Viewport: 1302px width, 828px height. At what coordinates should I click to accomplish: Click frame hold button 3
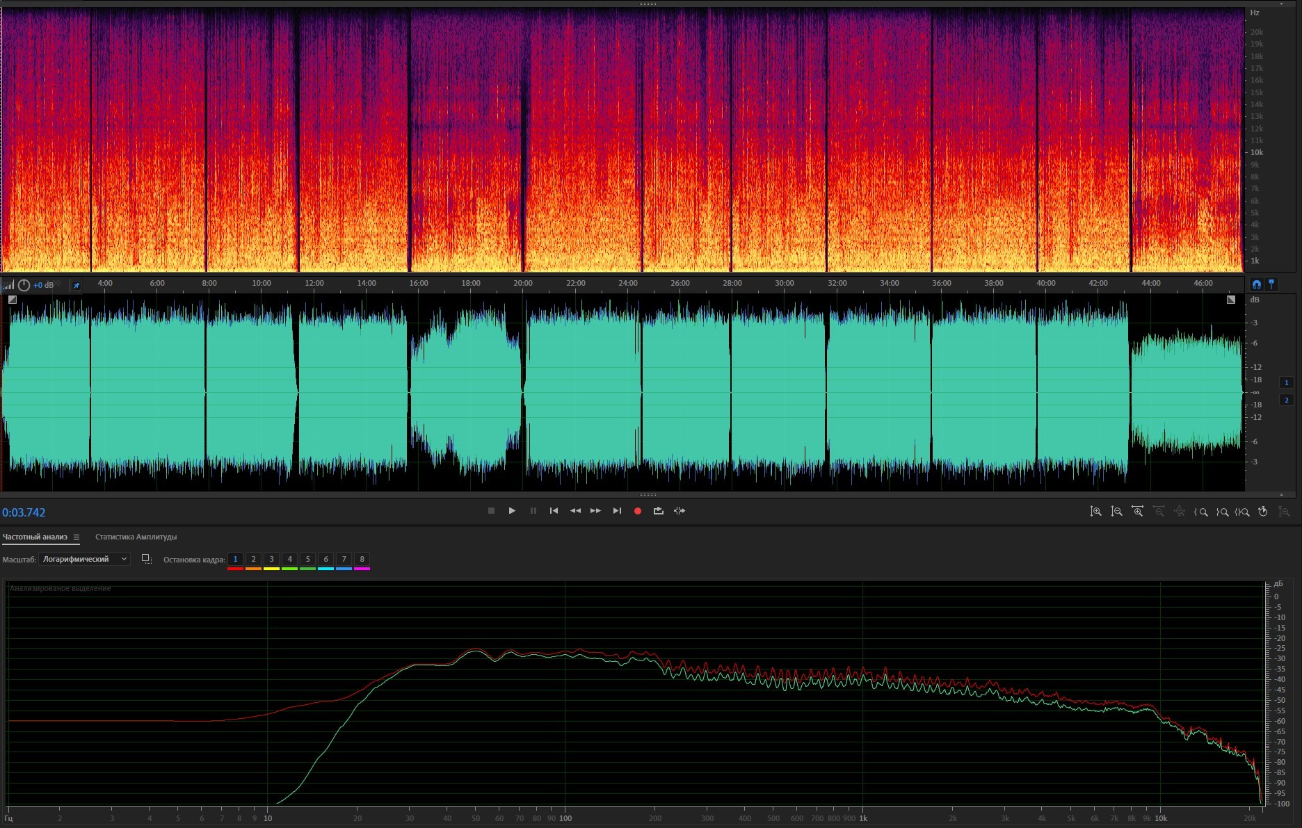pyautogui.click(x=271, y=559)
